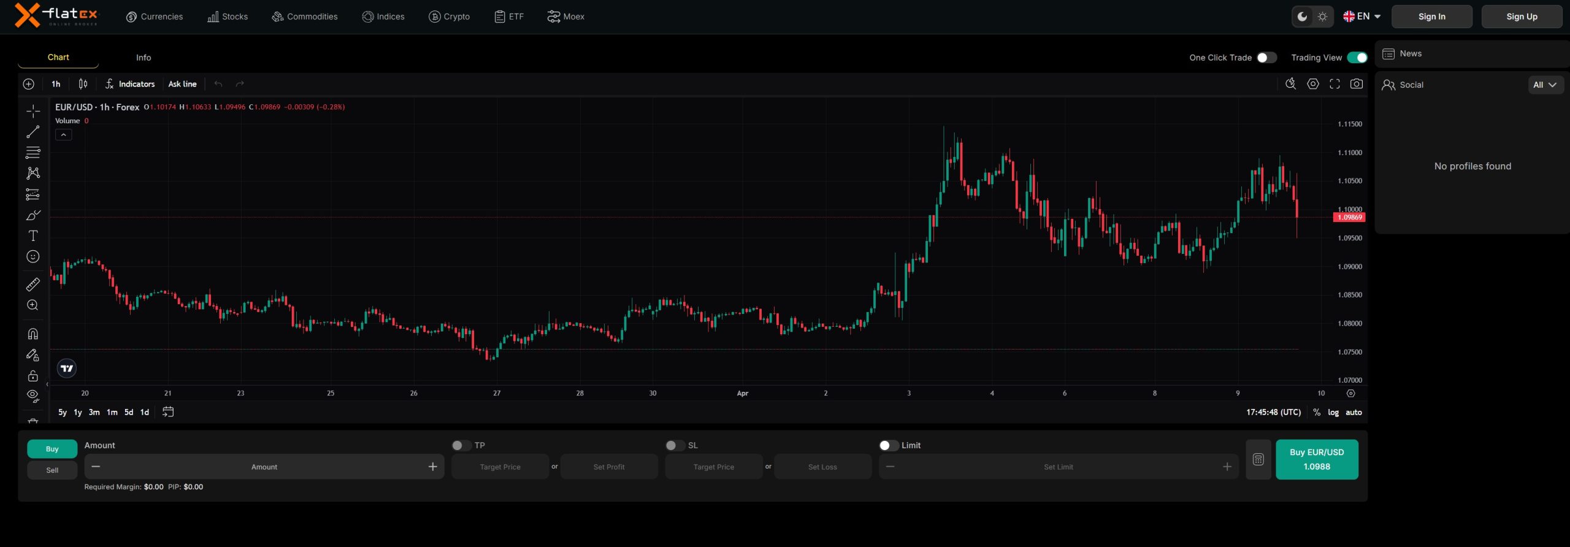Toggle One Click Trade switch
1570x547 pixels.
[1266, 58]
